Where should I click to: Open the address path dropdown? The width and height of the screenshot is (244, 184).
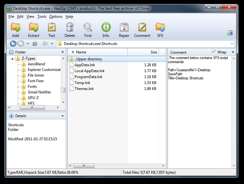(232, 44)
